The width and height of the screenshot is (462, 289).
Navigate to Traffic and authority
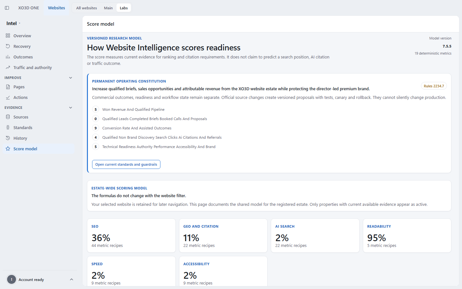[x=38, y=67]
